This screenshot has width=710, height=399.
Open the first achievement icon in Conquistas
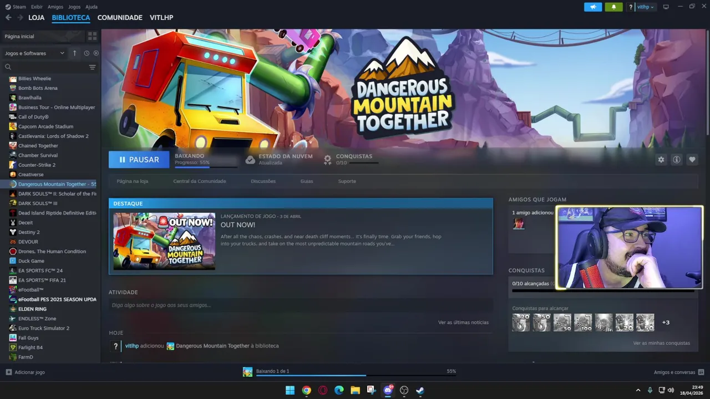pos(521,323)
